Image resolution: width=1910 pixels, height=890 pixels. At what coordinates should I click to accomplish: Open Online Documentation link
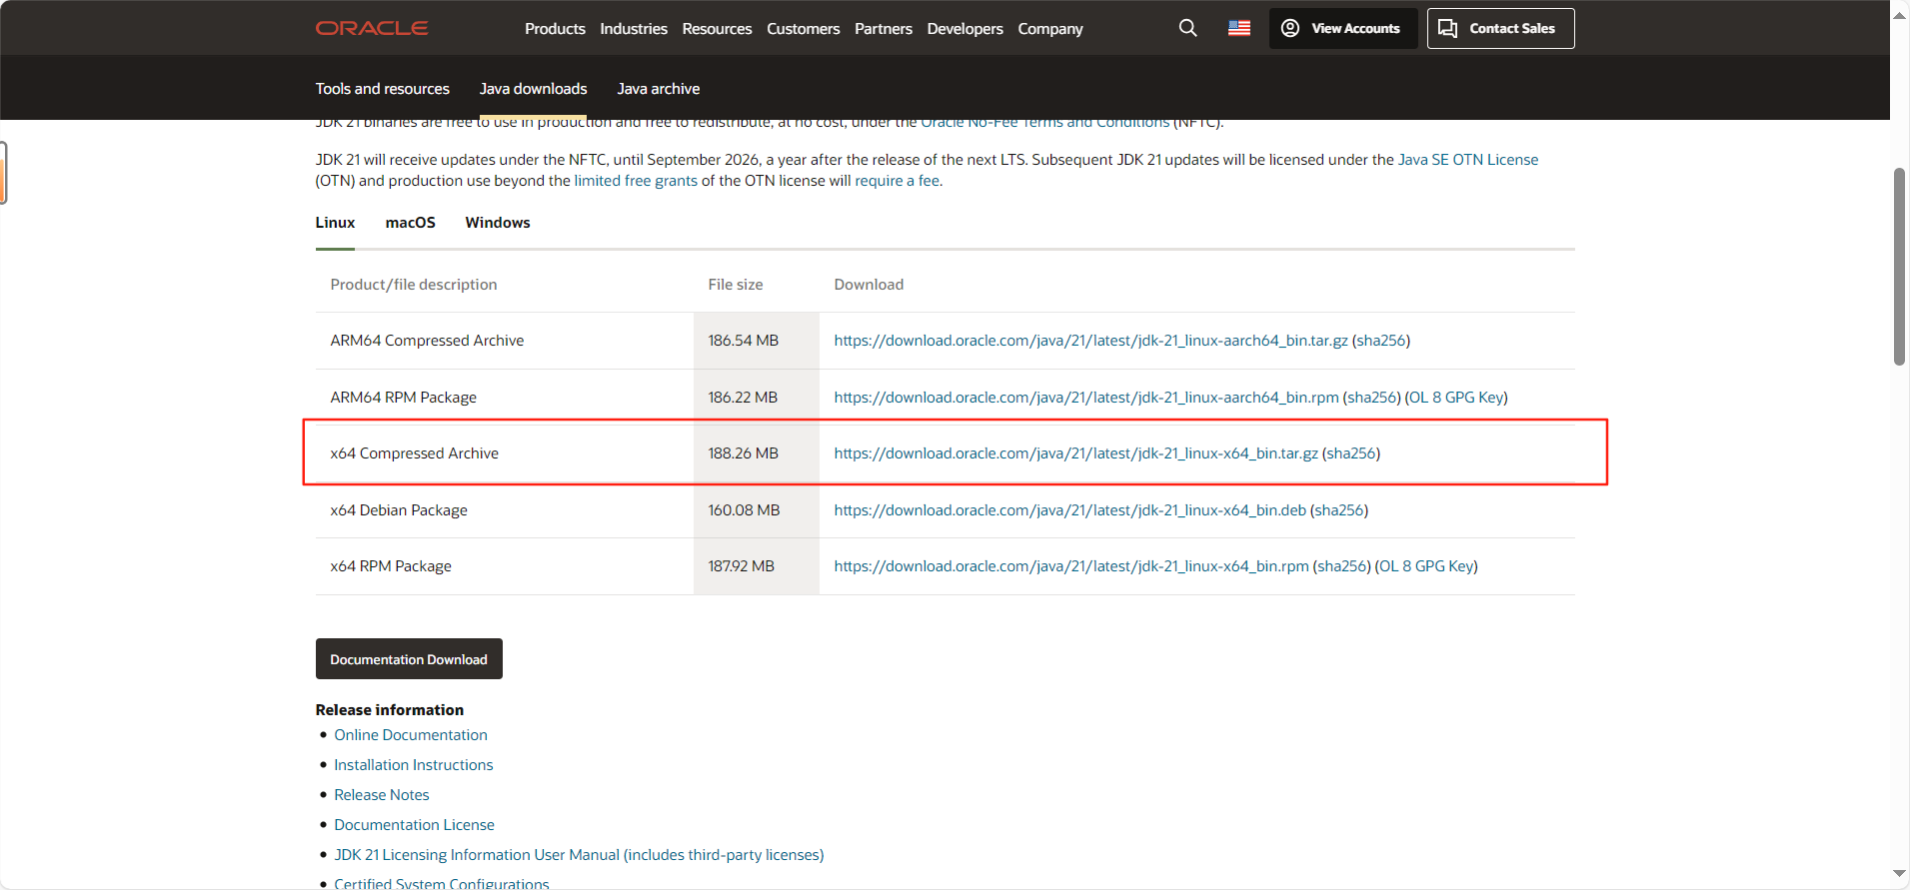coord(411,735)
